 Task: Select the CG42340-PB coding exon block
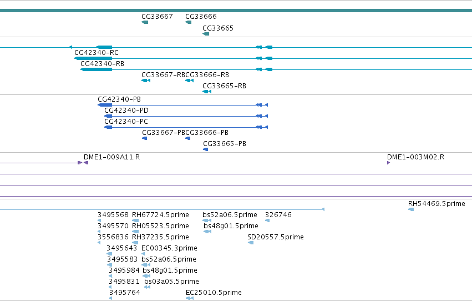(x=105, y=105)
